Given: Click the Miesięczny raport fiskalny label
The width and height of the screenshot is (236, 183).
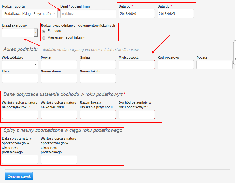Looking at the screenshot, I should 66,37.
